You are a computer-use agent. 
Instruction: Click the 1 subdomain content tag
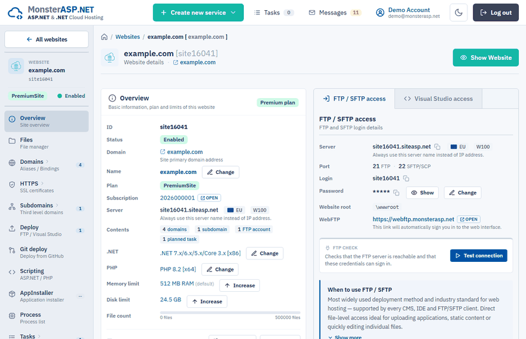(212, 230)
